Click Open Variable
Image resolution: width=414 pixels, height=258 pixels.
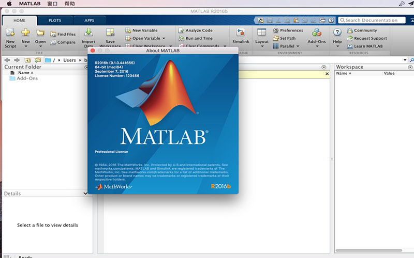(143, 38)
